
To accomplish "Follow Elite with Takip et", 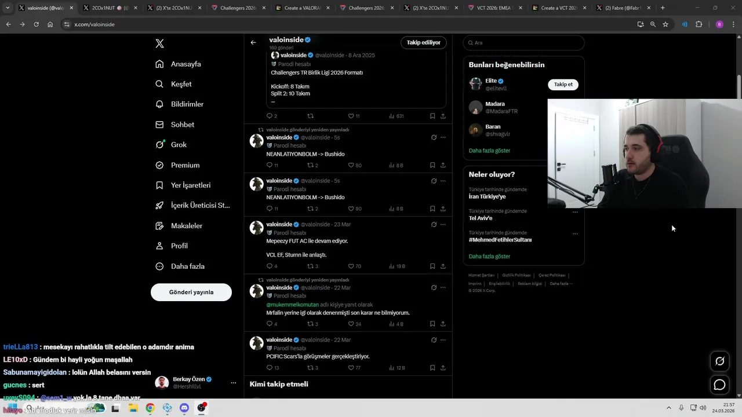I will 563,85.
